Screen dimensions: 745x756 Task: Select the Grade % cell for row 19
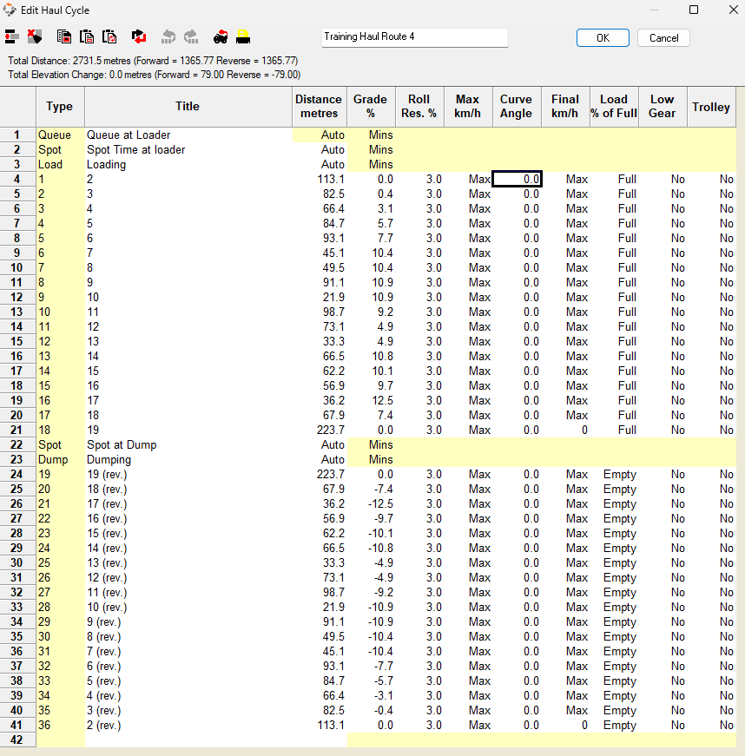(371, 400)
